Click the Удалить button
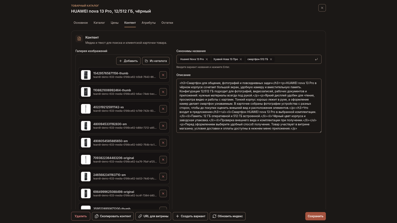The width and height of the screenshot is (397, 223). point(81,216)
